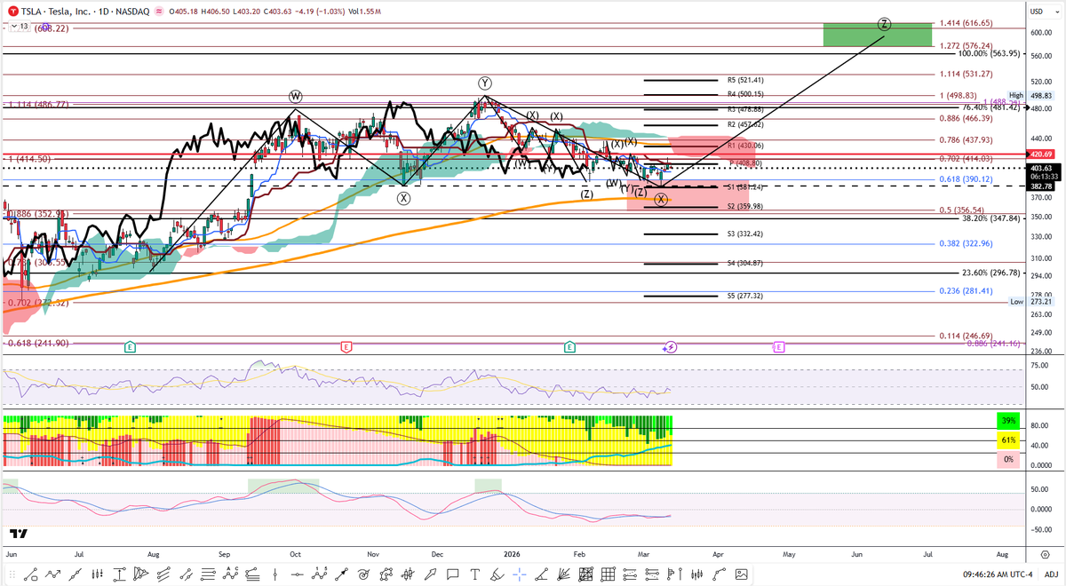This screenshot has width=1066, height=586.
Task: Click the red earnings E marker
Action: (x=346, y=346)
